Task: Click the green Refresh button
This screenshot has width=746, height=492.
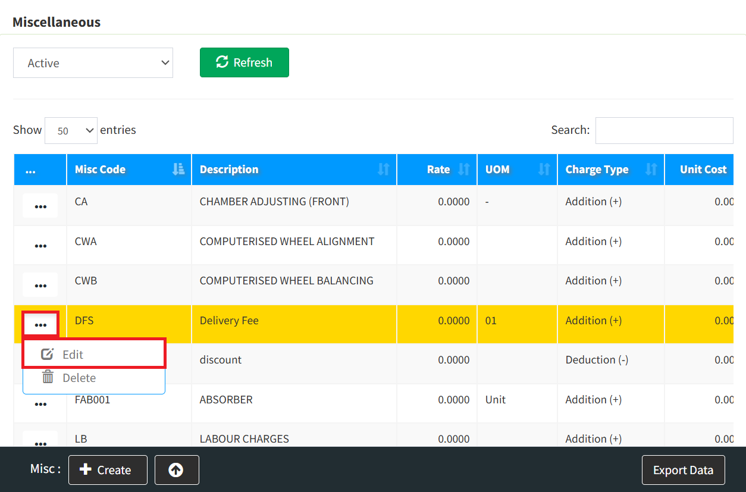Action: 244,62
